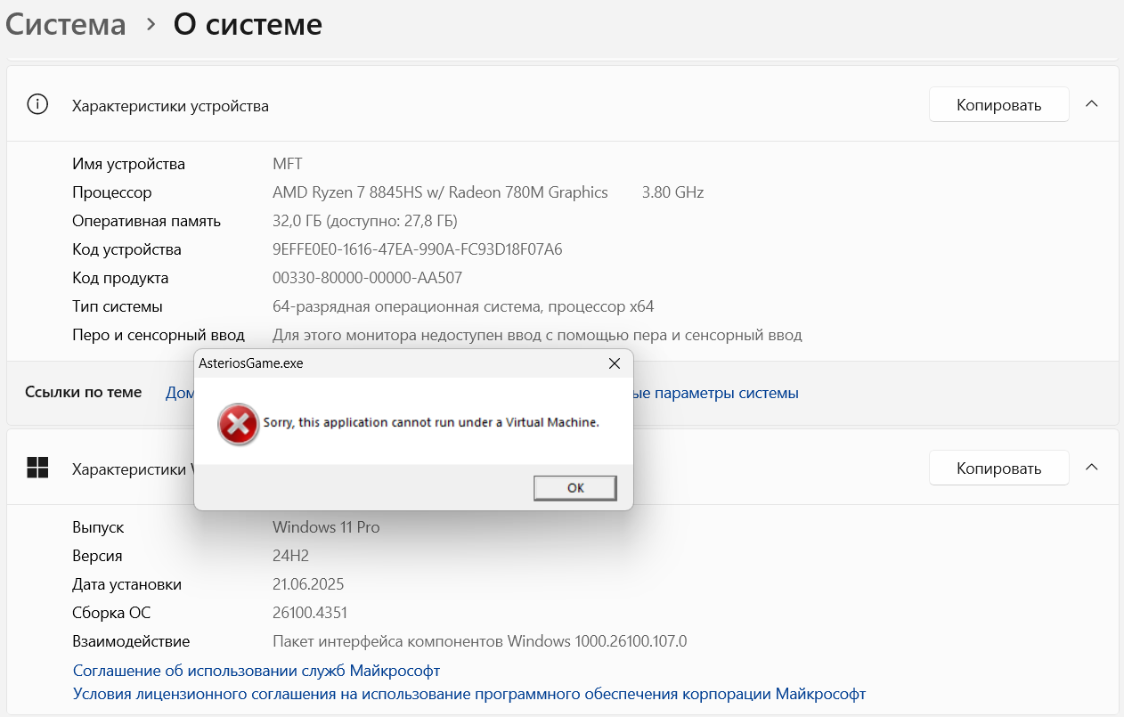Copy device specifications with Копировать
This screenshot has height=717, width=1124.
(x=998, y=105)
